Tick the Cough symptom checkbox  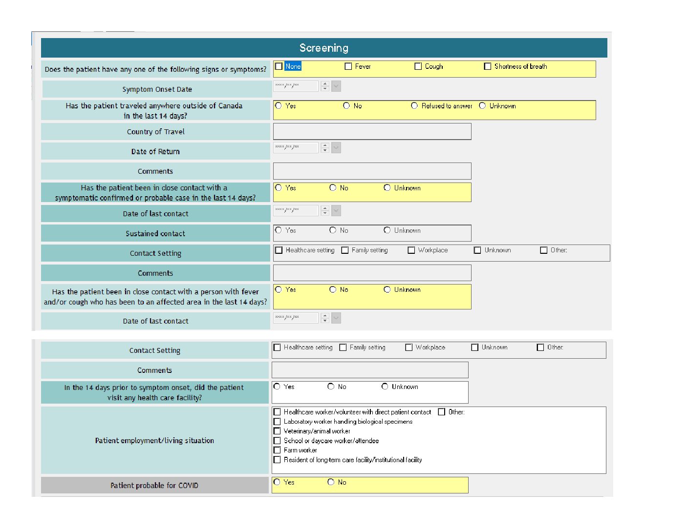coord(418,66)
